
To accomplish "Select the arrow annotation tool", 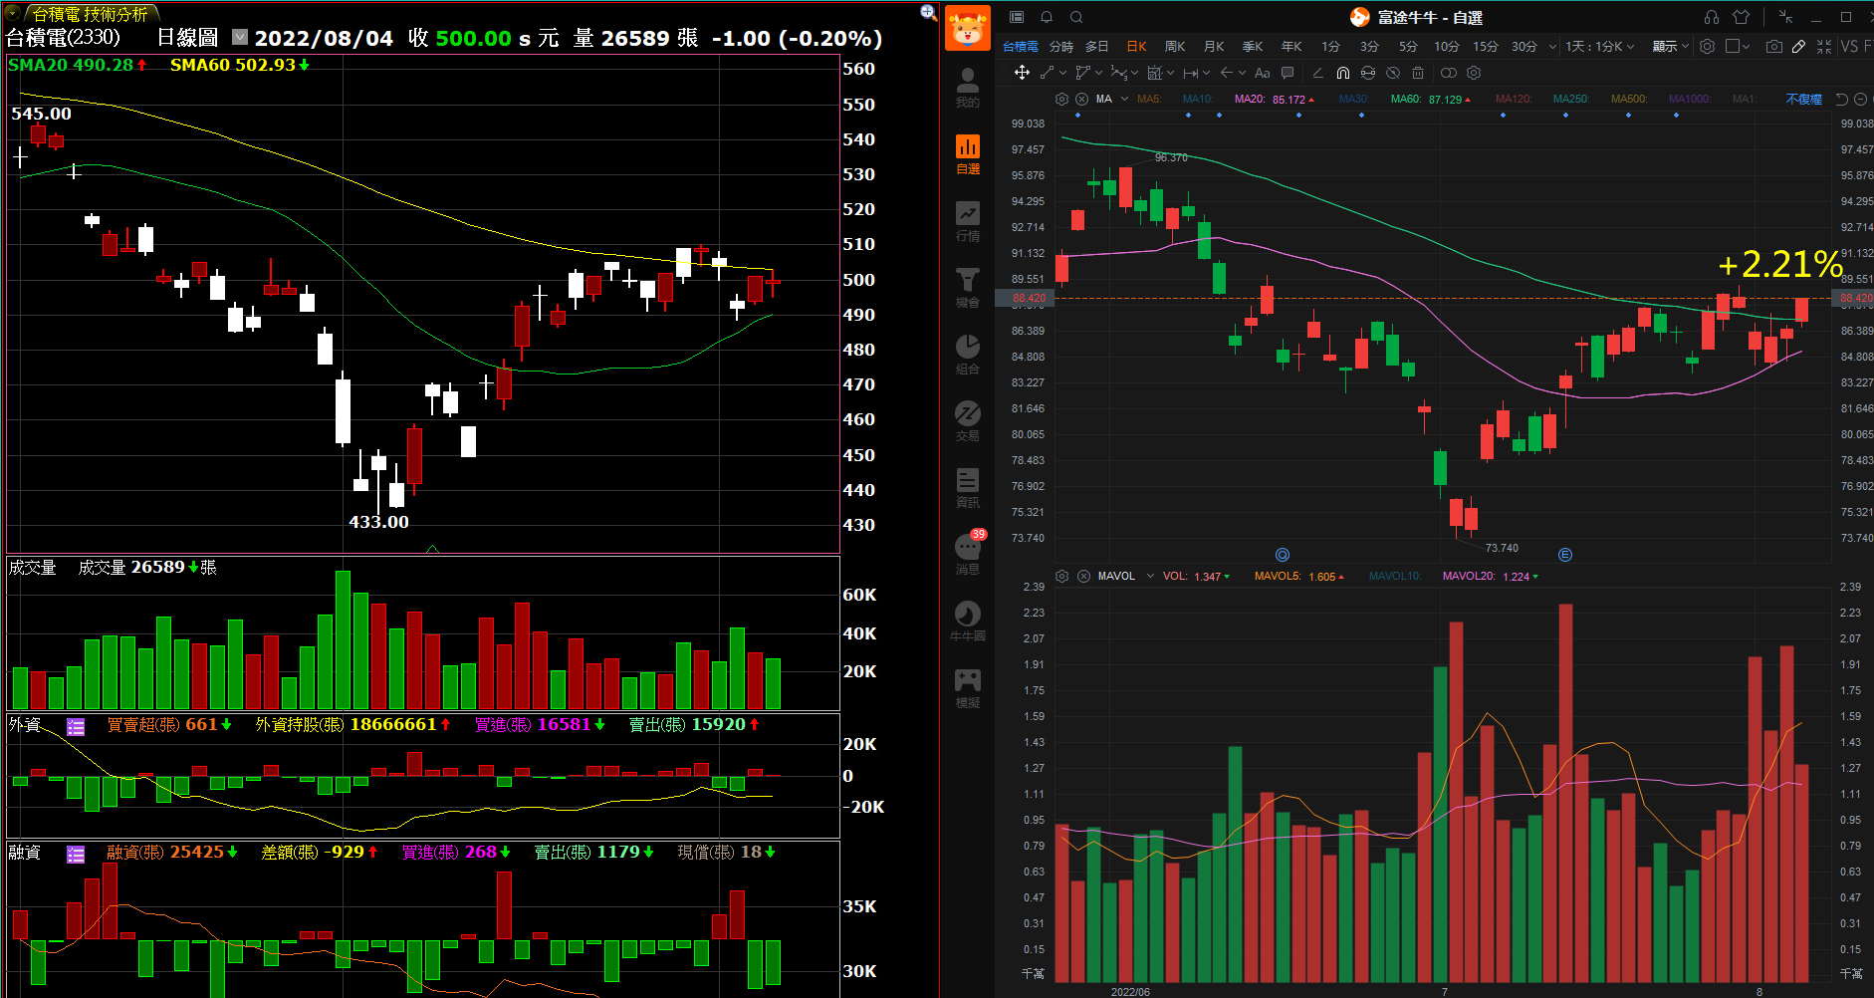I will point(1227,73).
